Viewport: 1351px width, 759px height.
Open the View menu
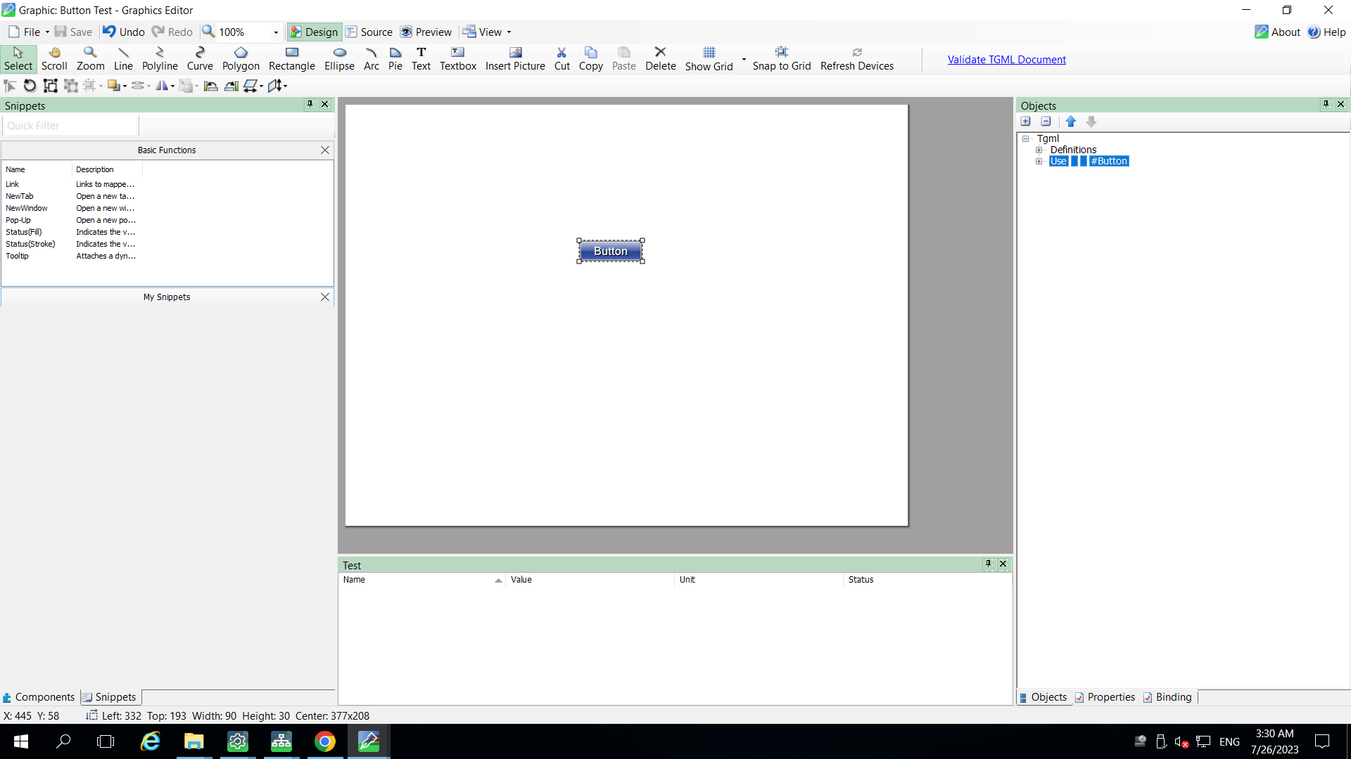pyautogui.click(x=486, y=32)
